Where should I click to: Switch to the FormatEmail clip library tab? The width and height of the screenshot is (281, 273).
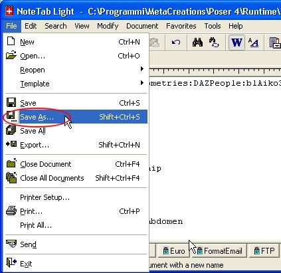click(x=219, y=251)
